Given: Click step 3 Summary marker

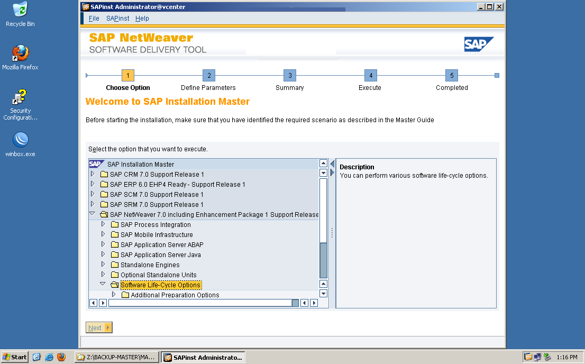Looking at the screenshot, I should [x=290, y=76].
